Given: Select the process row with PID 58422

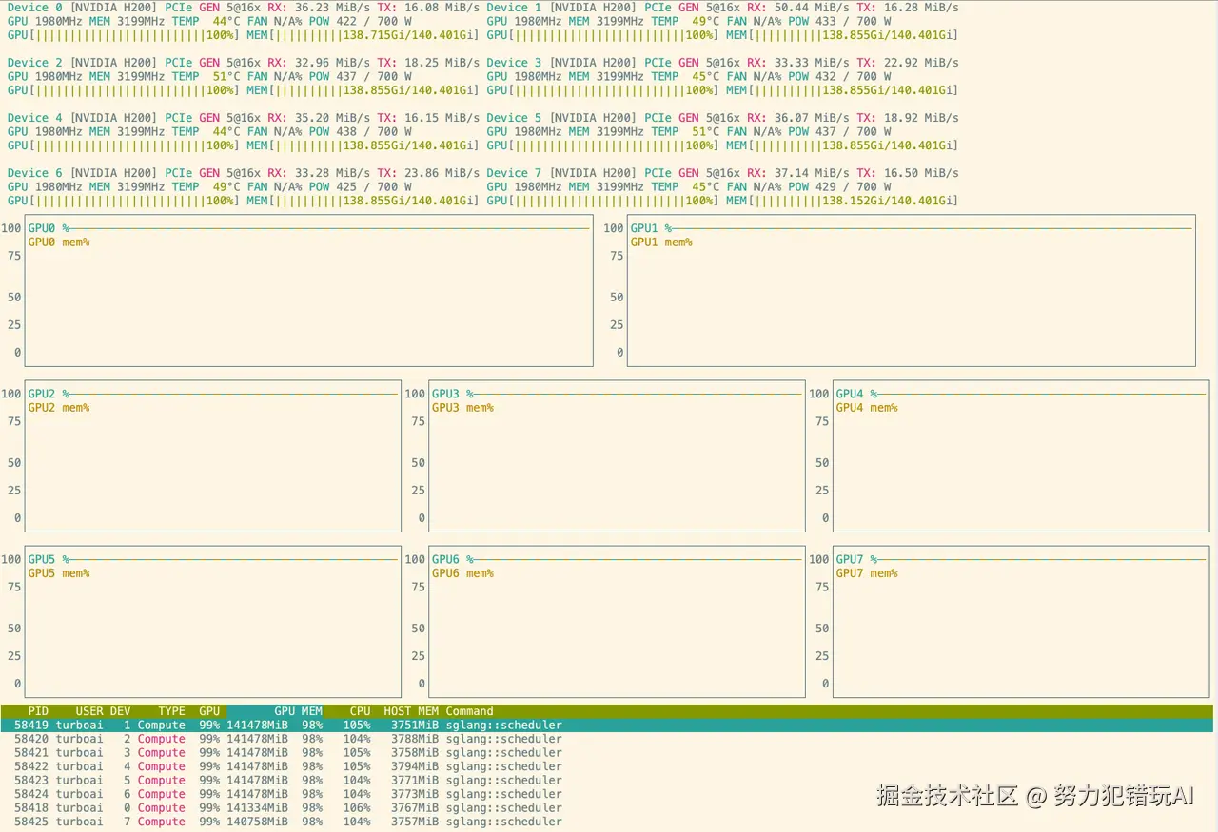Looking at the screenshot, I should tap(607, 766).
